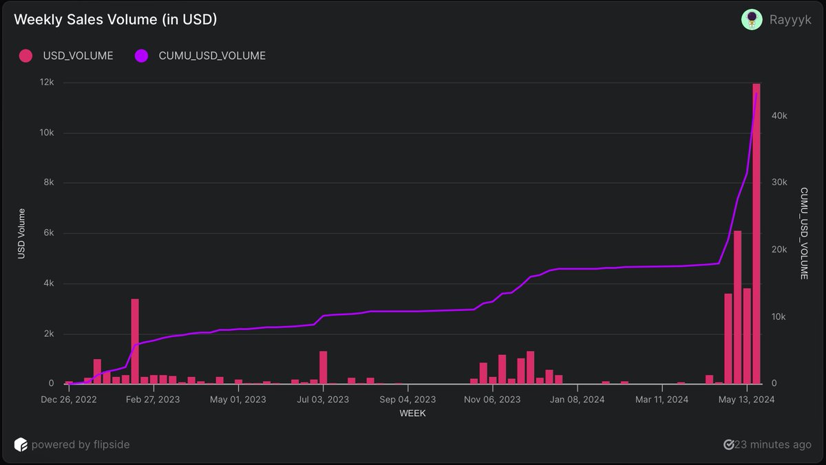Screen dimensions: 826x465
Task: Open the powered by flipside link
Action: pos(82,445)
